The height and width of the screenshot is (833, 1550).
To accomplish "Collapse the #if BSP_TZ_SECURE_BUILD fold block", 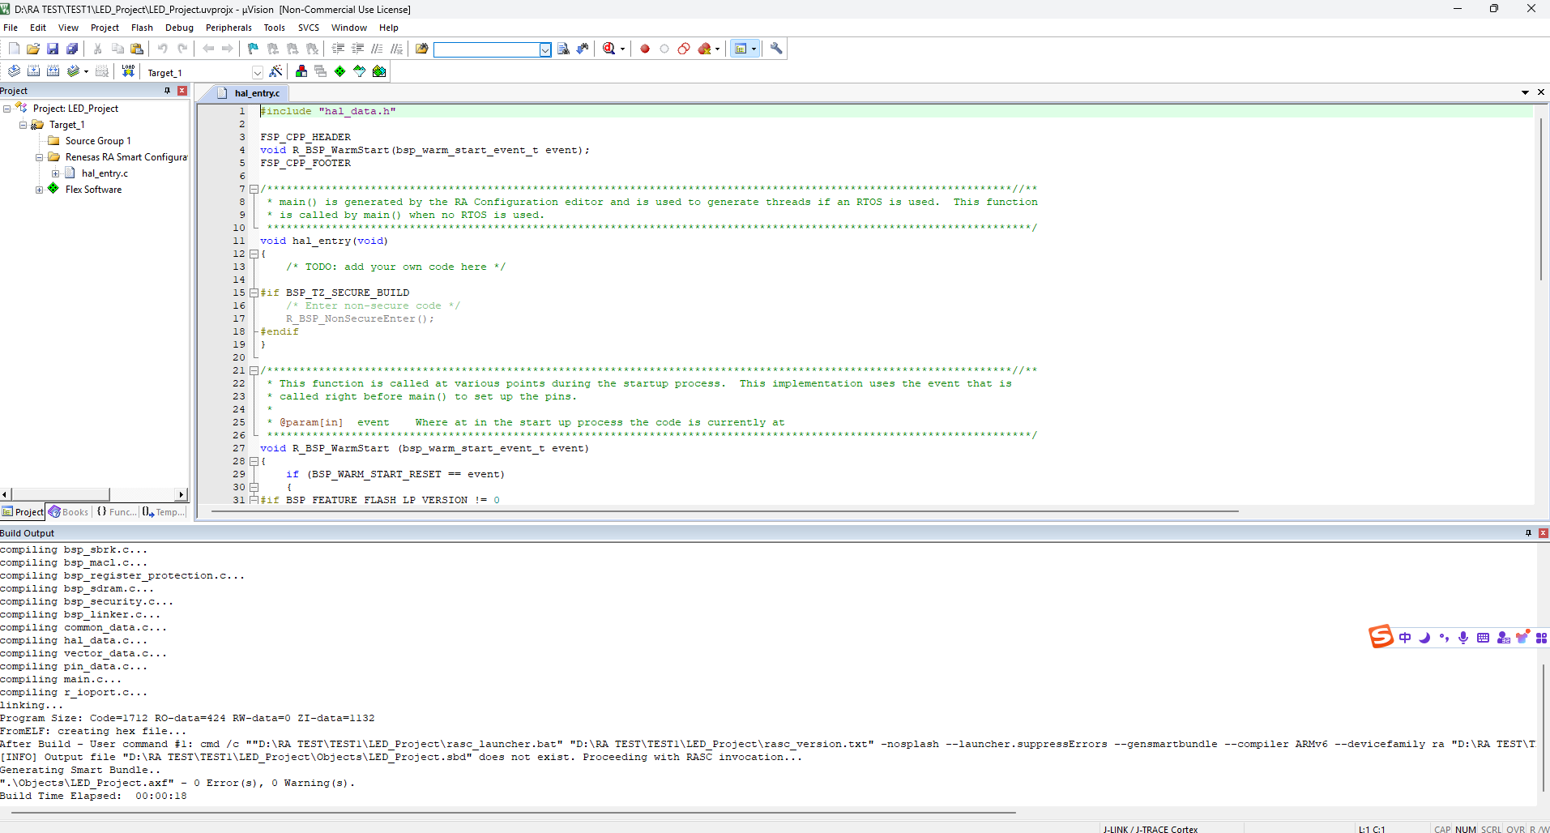I will click(x=254, y=293).
